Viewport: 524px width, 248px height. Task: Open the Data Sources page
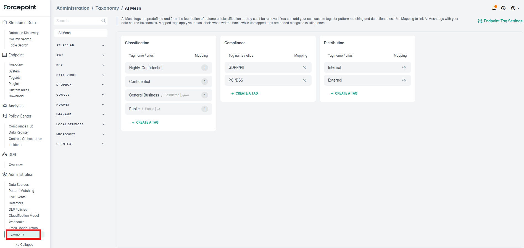click(x=19, y=185)
